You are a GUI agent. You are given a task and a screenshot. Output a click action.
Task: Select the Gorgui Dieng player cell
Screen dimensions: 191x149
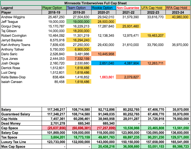click(x=21, y=26)
